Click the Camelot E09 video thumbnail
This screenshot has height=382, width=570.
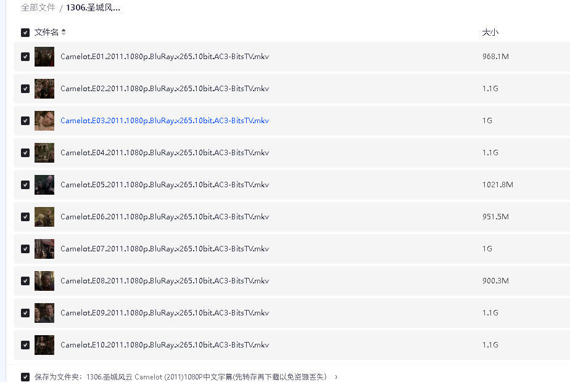pos(44,313)
